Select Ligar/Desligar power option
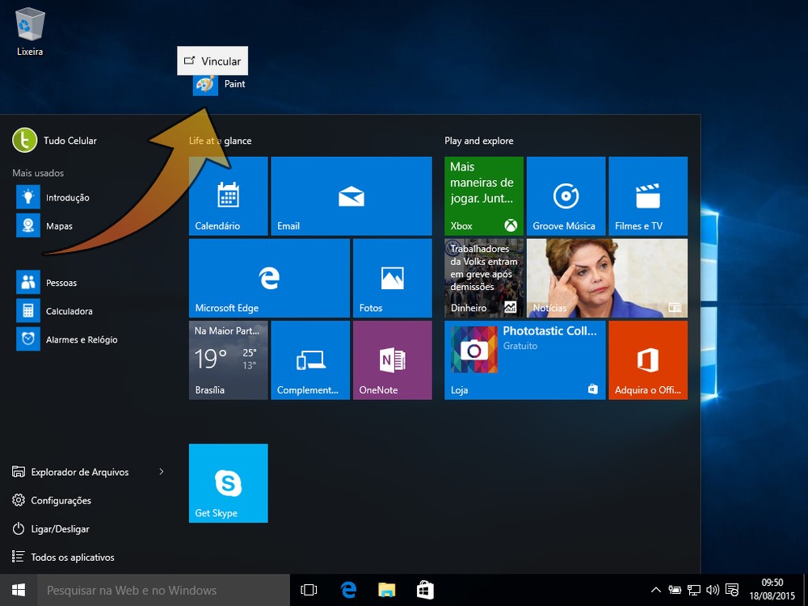 pyautogui.click(x=60, y=529)
